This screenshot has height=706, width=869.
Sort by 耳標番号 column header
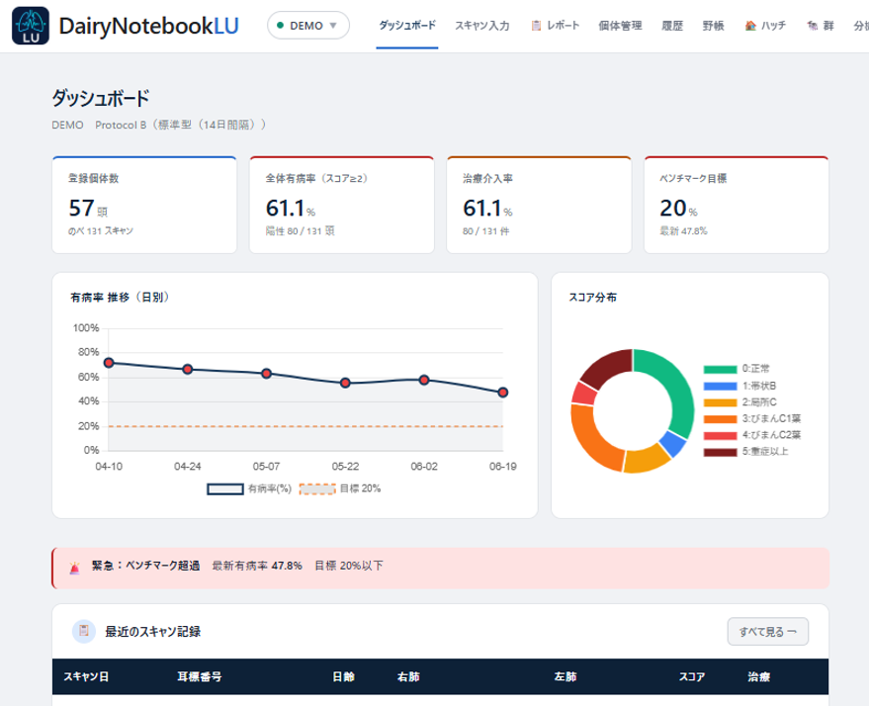coord(200,676)
